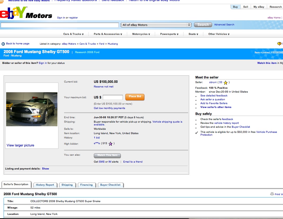
Task: Click the Search button
Action: (x=203, y=25)
